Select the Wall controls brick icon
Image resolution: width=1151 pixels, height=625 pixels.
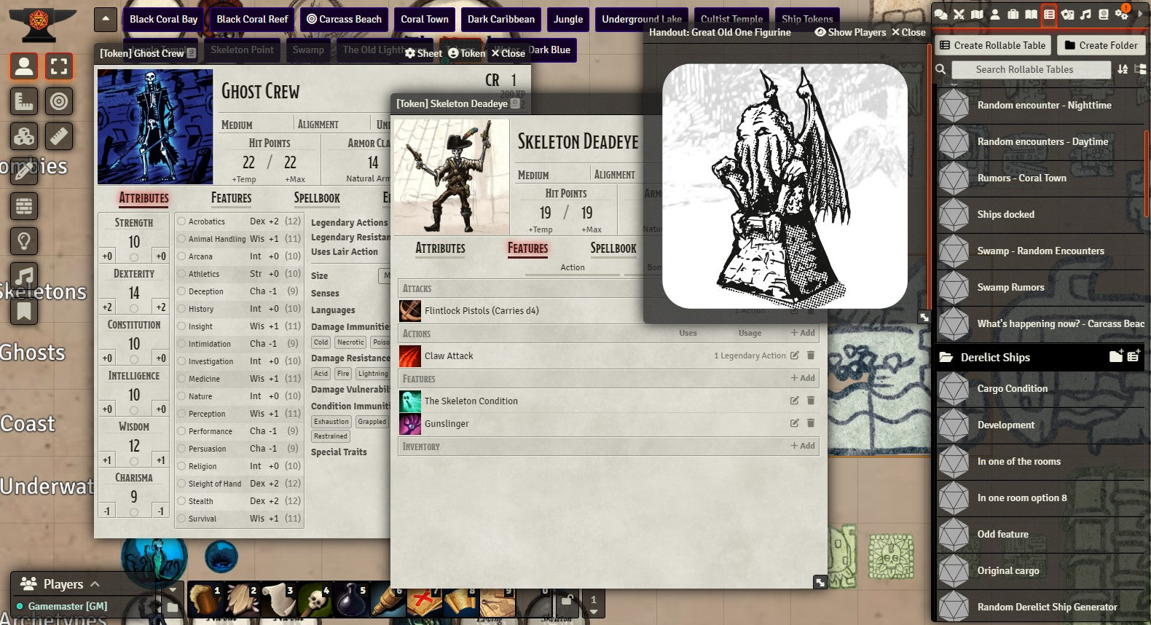click(24, 207)
